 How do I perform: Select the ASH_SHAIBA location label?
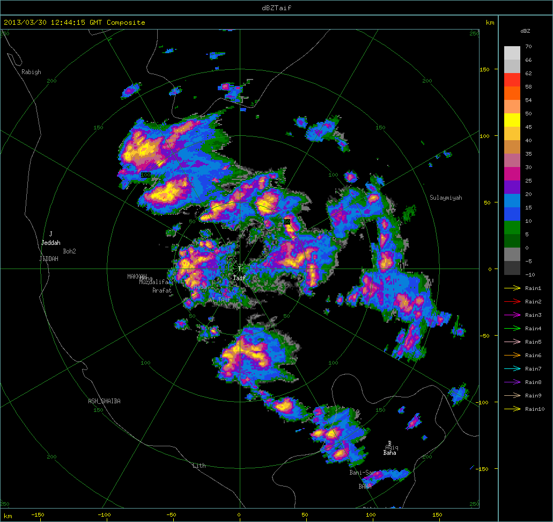pos(104,401)
